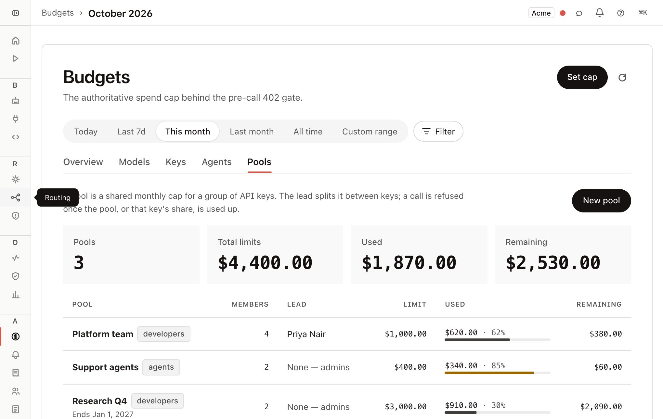Select the All time range
The height and width of the screenshot is (419, 663).
[x=308, y=132]
